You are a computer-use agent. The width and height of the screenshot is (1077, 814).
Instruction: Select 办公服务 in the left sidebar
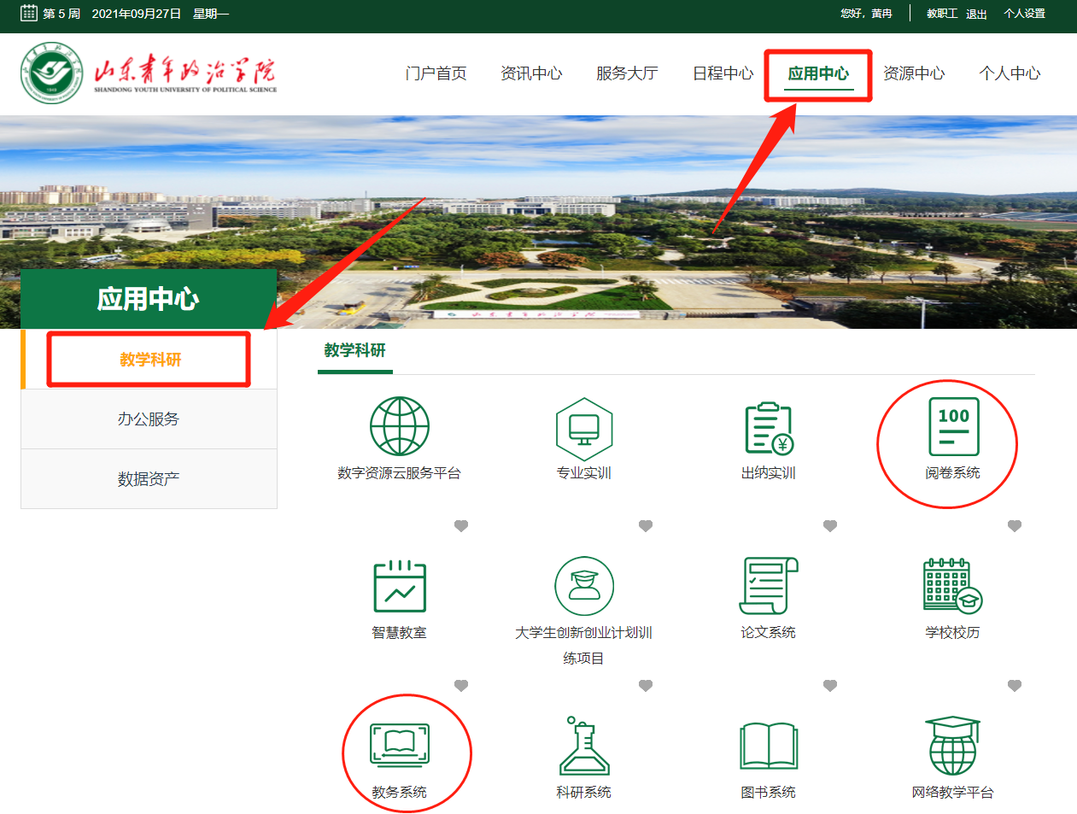[149, 419]
